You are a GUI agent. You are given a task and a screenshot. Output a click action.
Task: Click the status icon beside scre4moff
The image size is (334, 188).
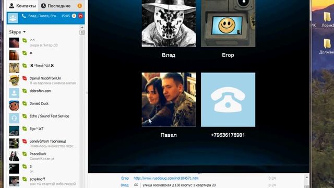click(25, 179)
